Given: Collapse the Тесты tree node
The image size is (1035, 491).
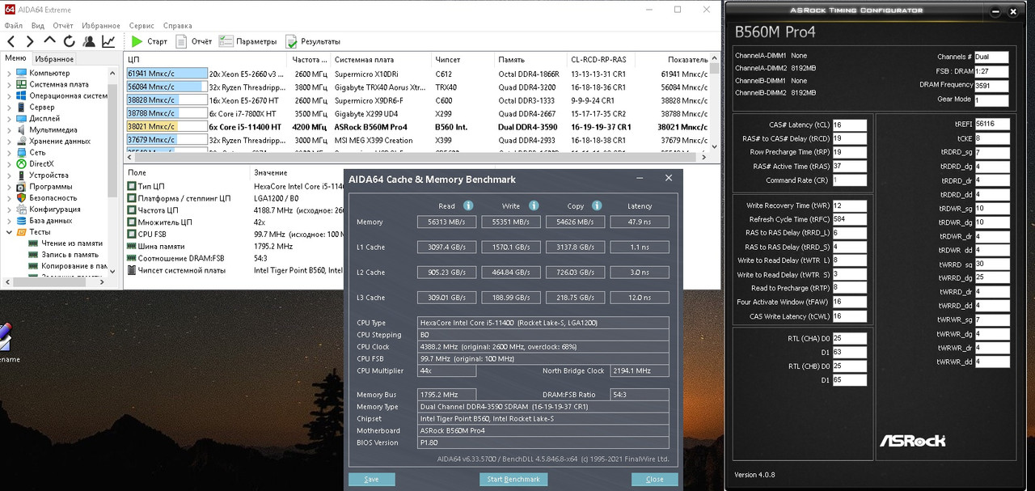Looking at the screenshot, I should (9, 231).
